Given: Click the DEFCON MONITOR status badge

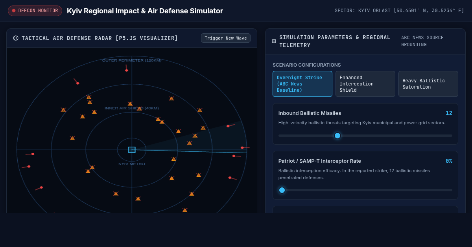Looking at the screenshot, I should coord(35,11).
